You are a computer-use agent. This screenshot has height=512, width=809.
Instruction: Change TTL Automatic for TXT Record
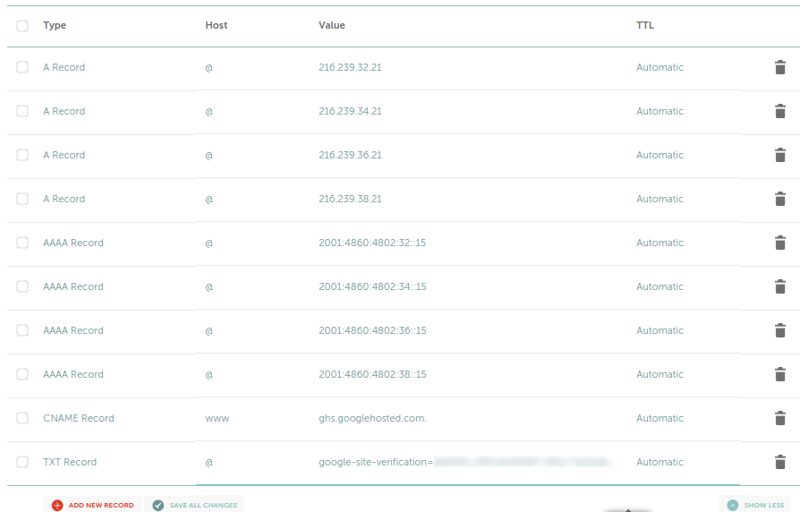pyautogui.click(x=660, y=462)
